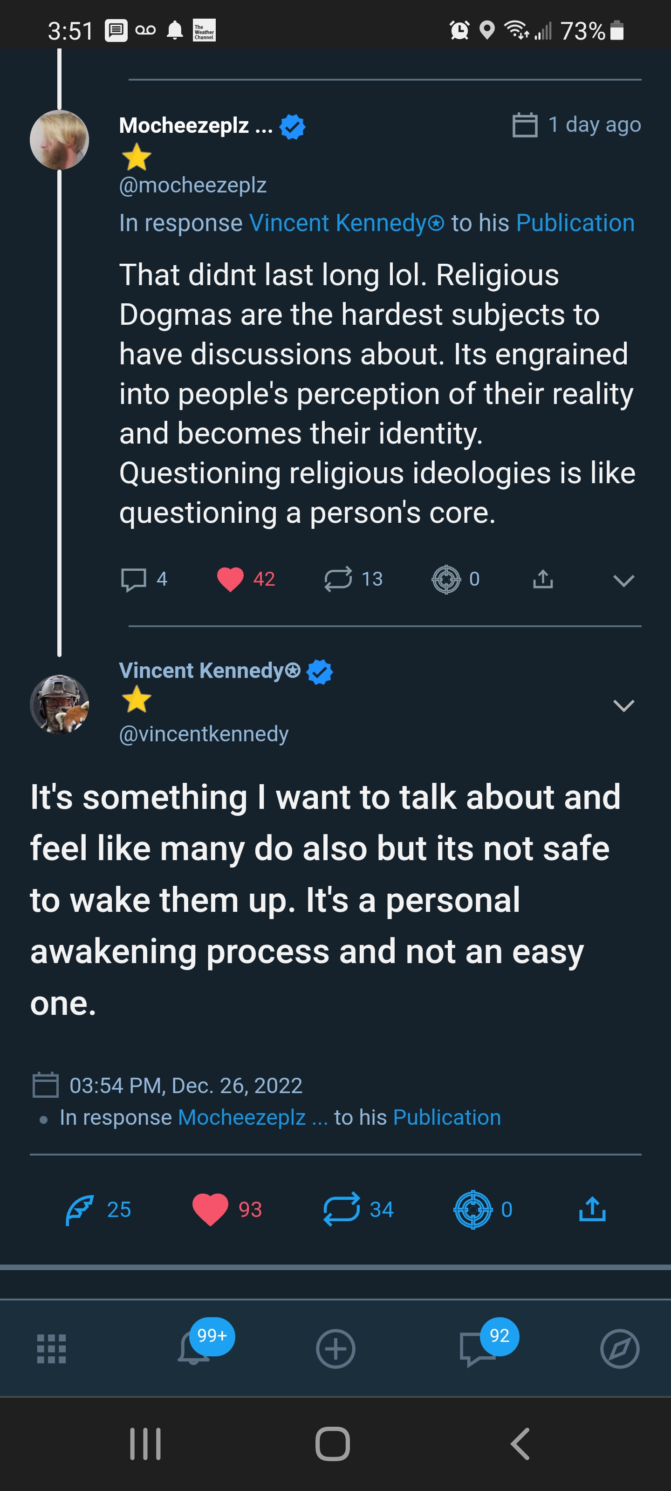Create a new post with plus icon
The image size is (671, 1491).
335,1349
